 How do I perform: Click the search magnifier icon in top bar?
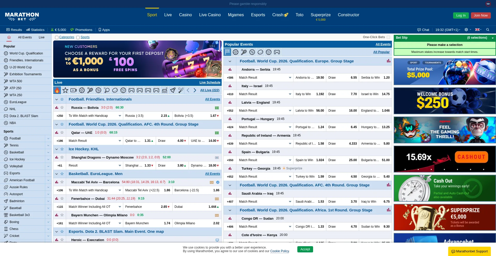coord(488,30)
